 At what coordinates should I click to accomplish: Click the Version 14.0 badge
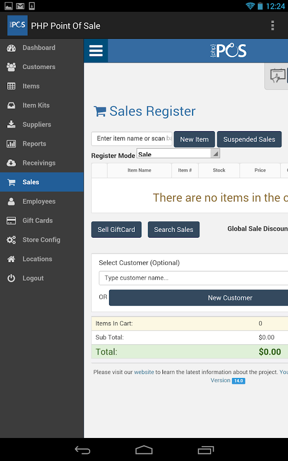238,381
